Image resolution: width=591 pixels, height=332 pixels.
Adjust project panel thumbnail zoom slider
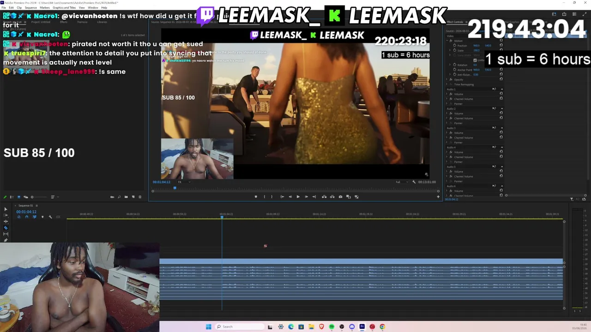(x=32, y=197)
